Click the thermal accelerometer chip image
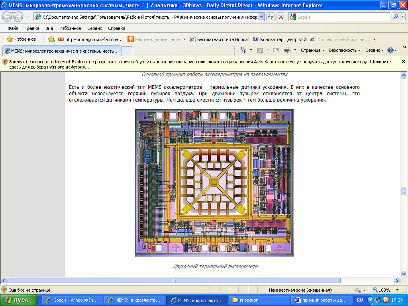408x306 pixels. tap(214, 182)
